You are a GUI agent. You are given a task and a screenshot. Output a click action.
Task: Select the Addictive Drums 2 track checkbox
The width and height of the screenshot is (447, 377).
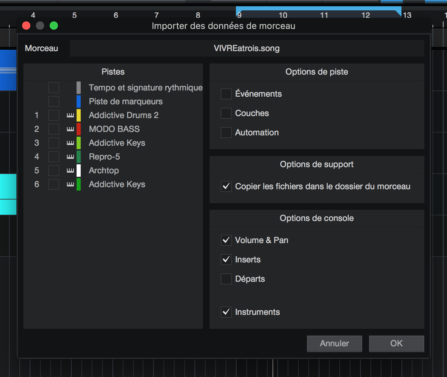[54, 115]
